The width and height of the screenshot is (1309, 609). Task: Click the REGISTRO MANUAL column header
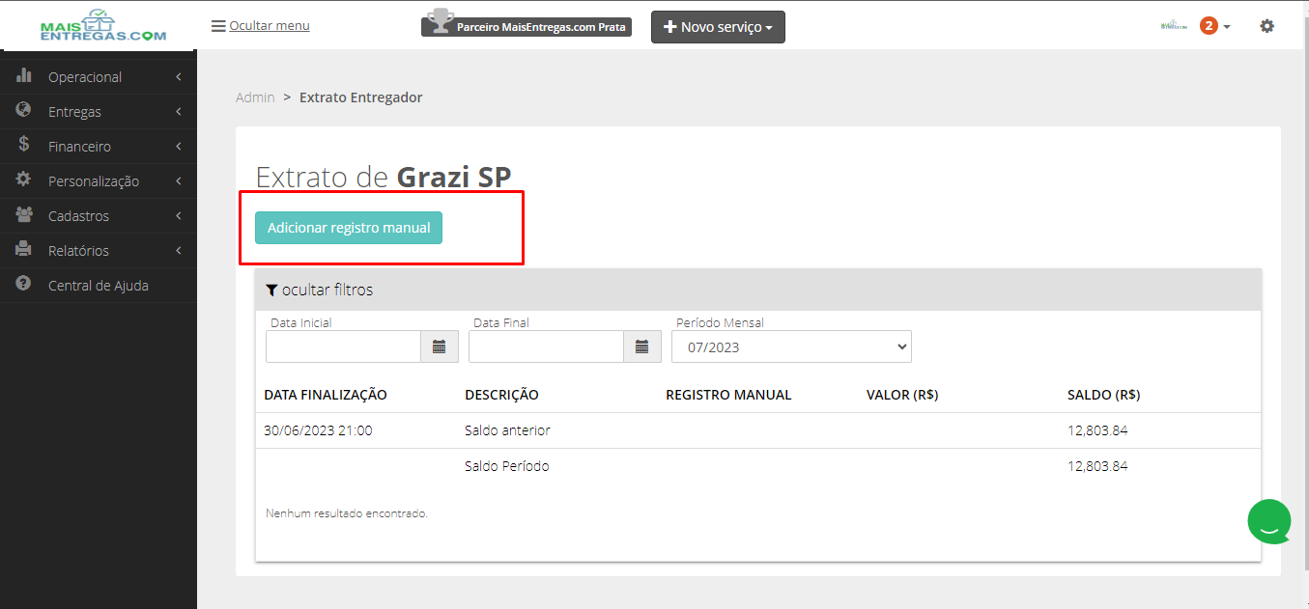[x=728, y=395]
